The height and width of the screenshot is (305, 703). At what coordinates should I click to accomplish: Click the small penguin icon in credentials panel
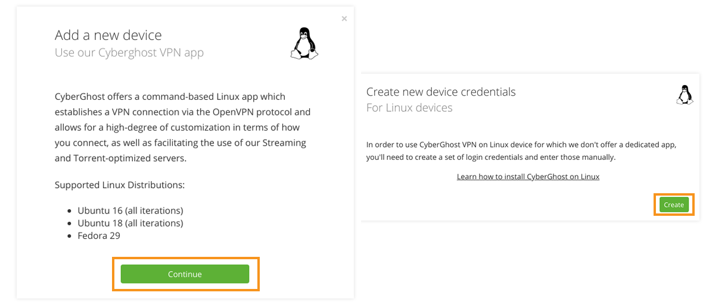pyautogui.click(x=684, y=95)
